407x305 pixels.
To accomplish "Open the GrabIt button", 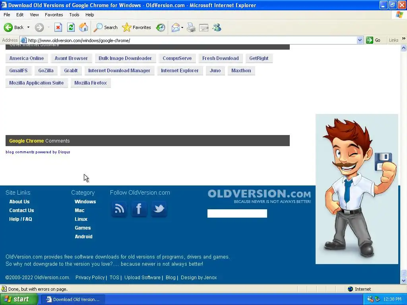I will 71,71.
